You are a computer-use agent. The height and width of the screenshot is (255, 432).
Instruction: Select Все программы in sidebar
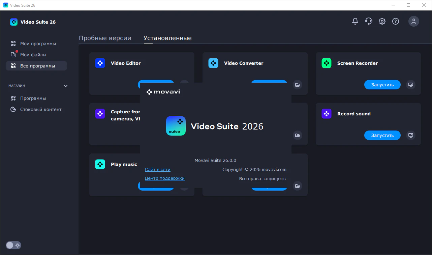pos(36,66)
